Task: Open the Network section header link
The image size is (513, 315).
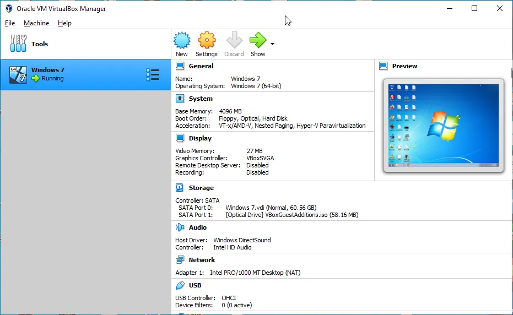Action: pyautogui.click(x=202, y=260)
